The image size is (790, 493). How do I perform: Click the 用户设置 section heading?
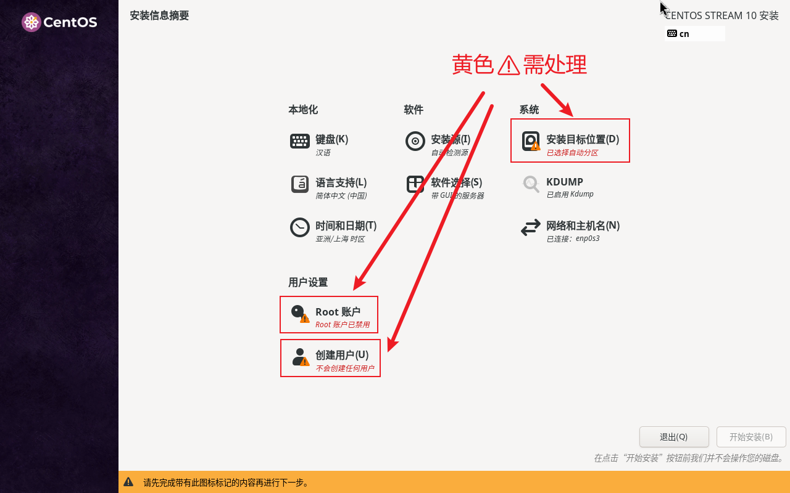click(308, 282)
